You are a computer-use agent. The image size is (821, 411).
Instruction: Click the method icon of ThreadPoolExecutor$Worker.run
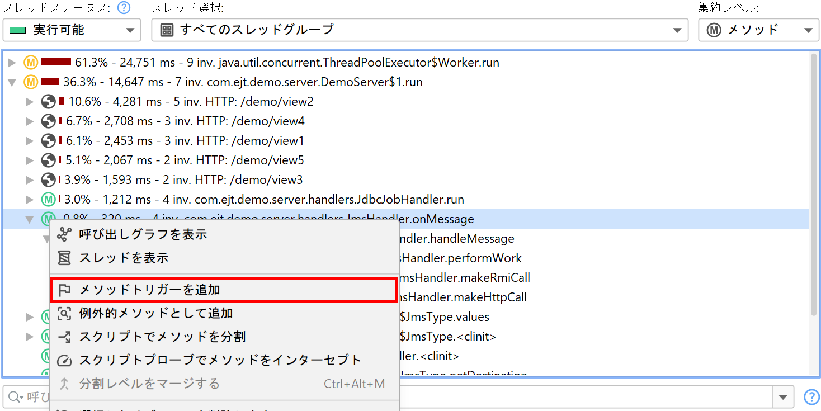(31, 63)
